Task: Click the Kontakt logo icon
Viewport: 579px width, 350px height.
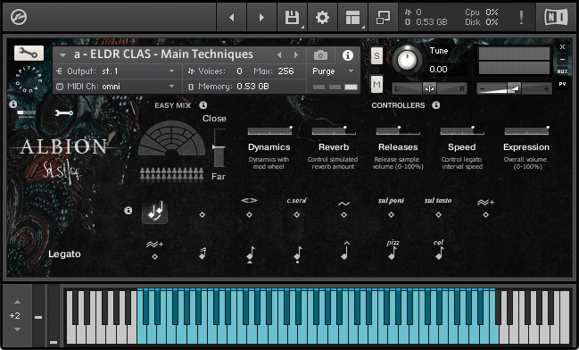Action: (x=19, y=17)
